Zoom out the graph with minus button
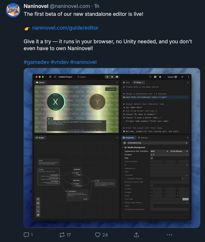 pyautogui.click(x=38, y=207)
